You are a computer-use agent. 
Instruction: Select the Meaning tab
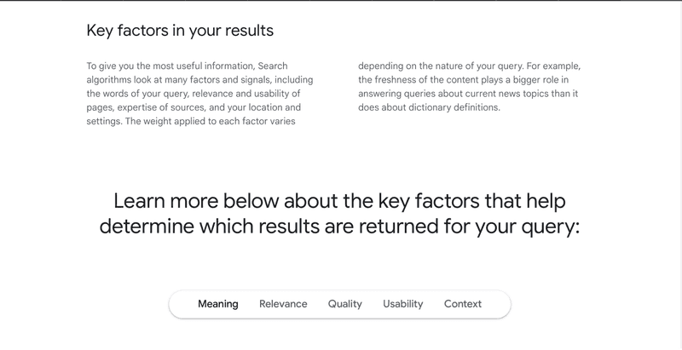tap(217, 304)
